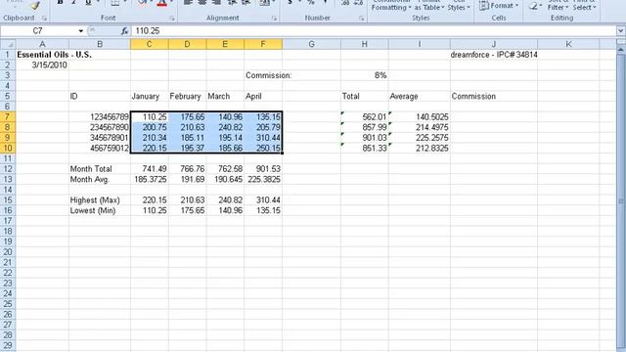
Task: Click the month average cell 185.3725
Action: coord(150,179)
